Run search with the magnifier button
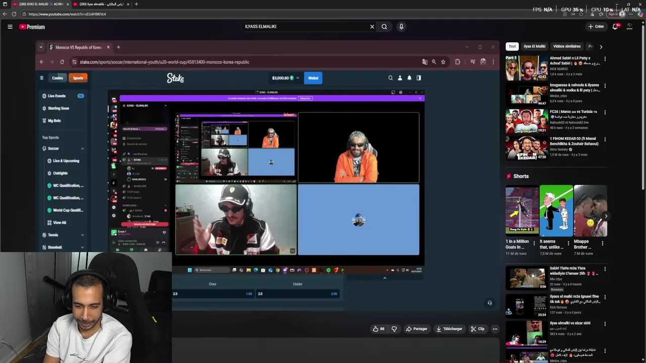The width and height of the screenshot is (646, 363). (384, 27)
